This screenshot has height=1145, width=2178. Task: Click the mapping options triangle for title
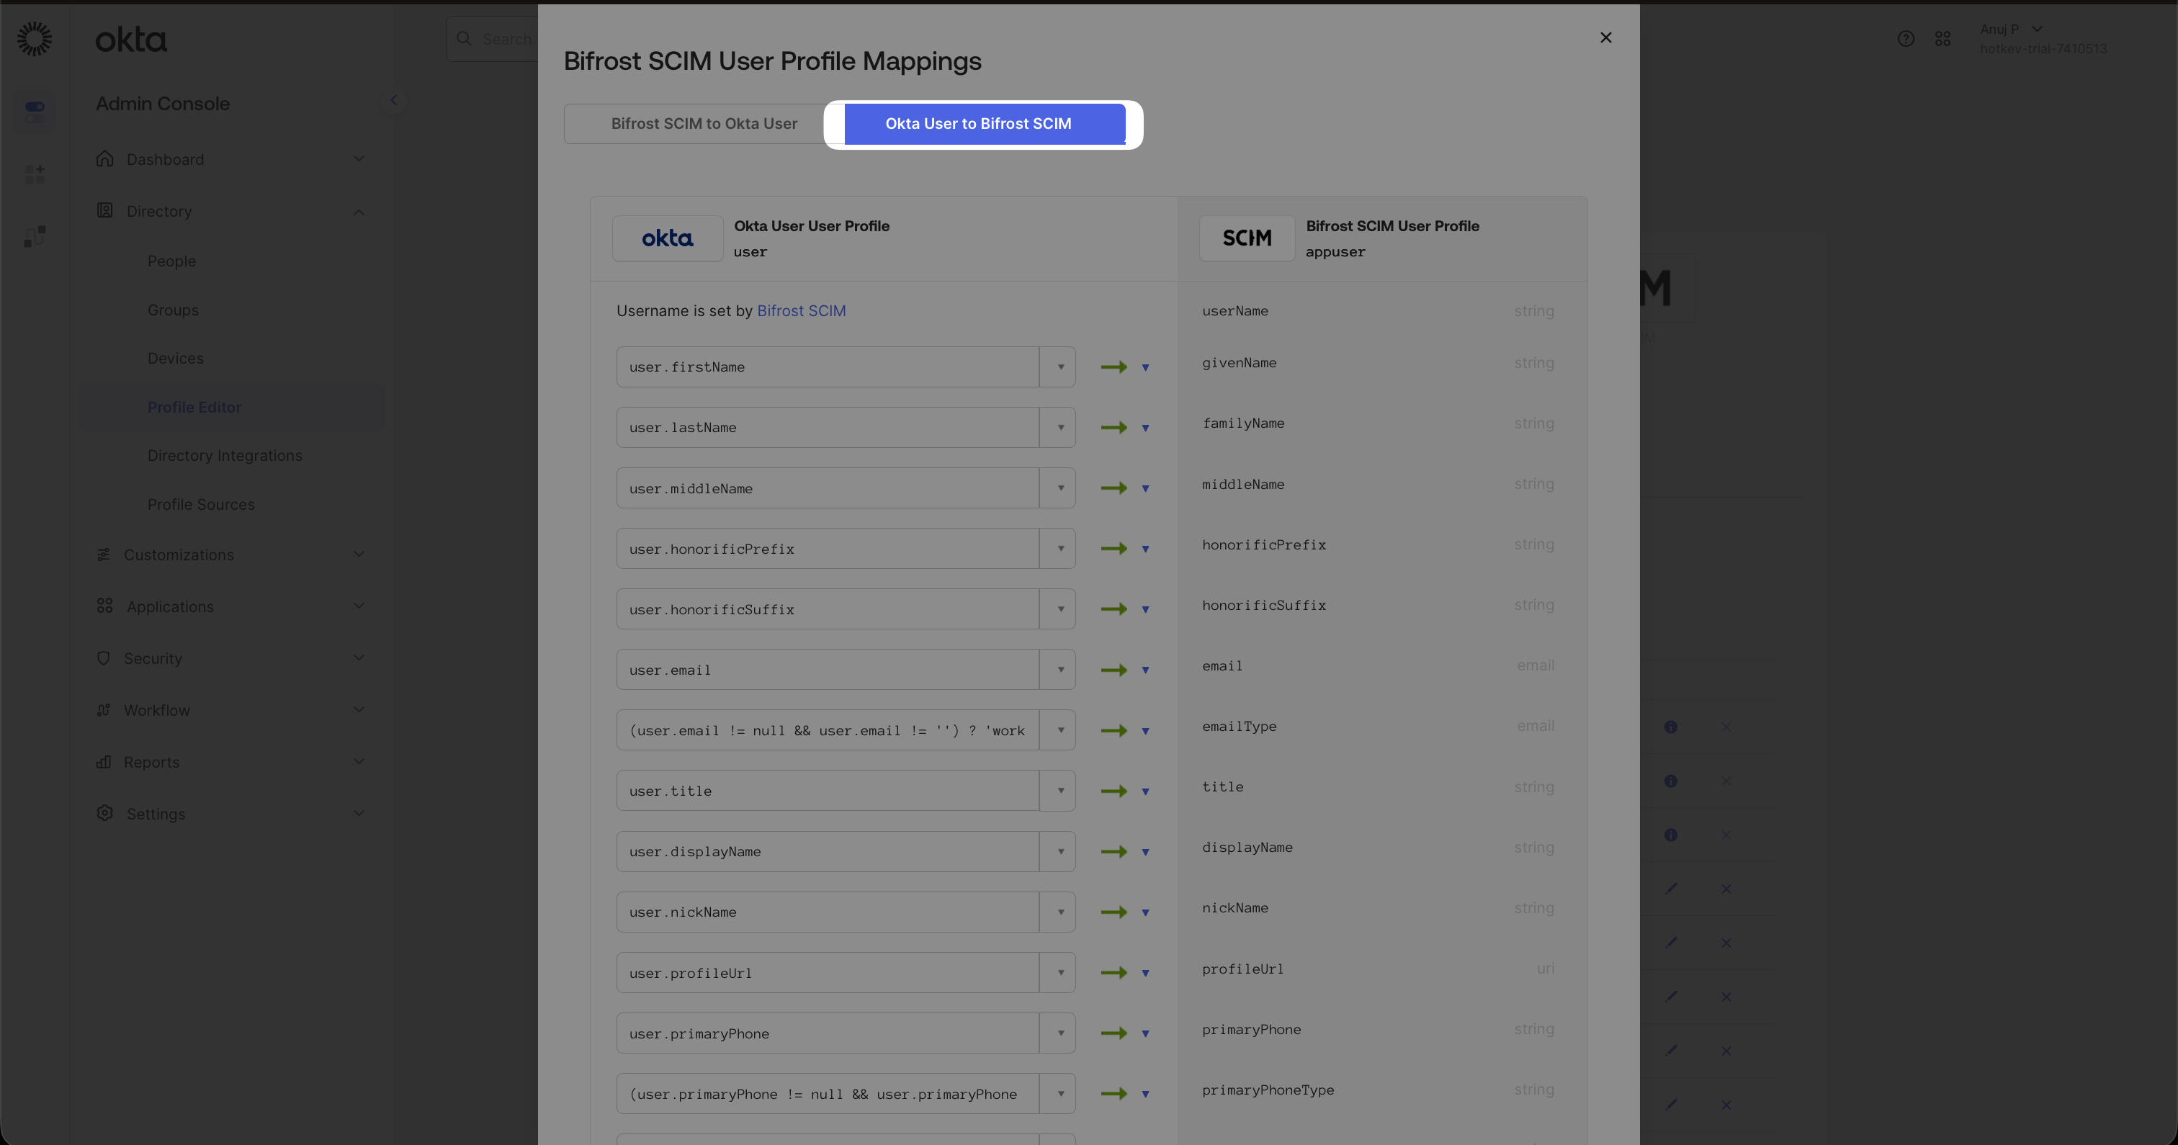1146,791
